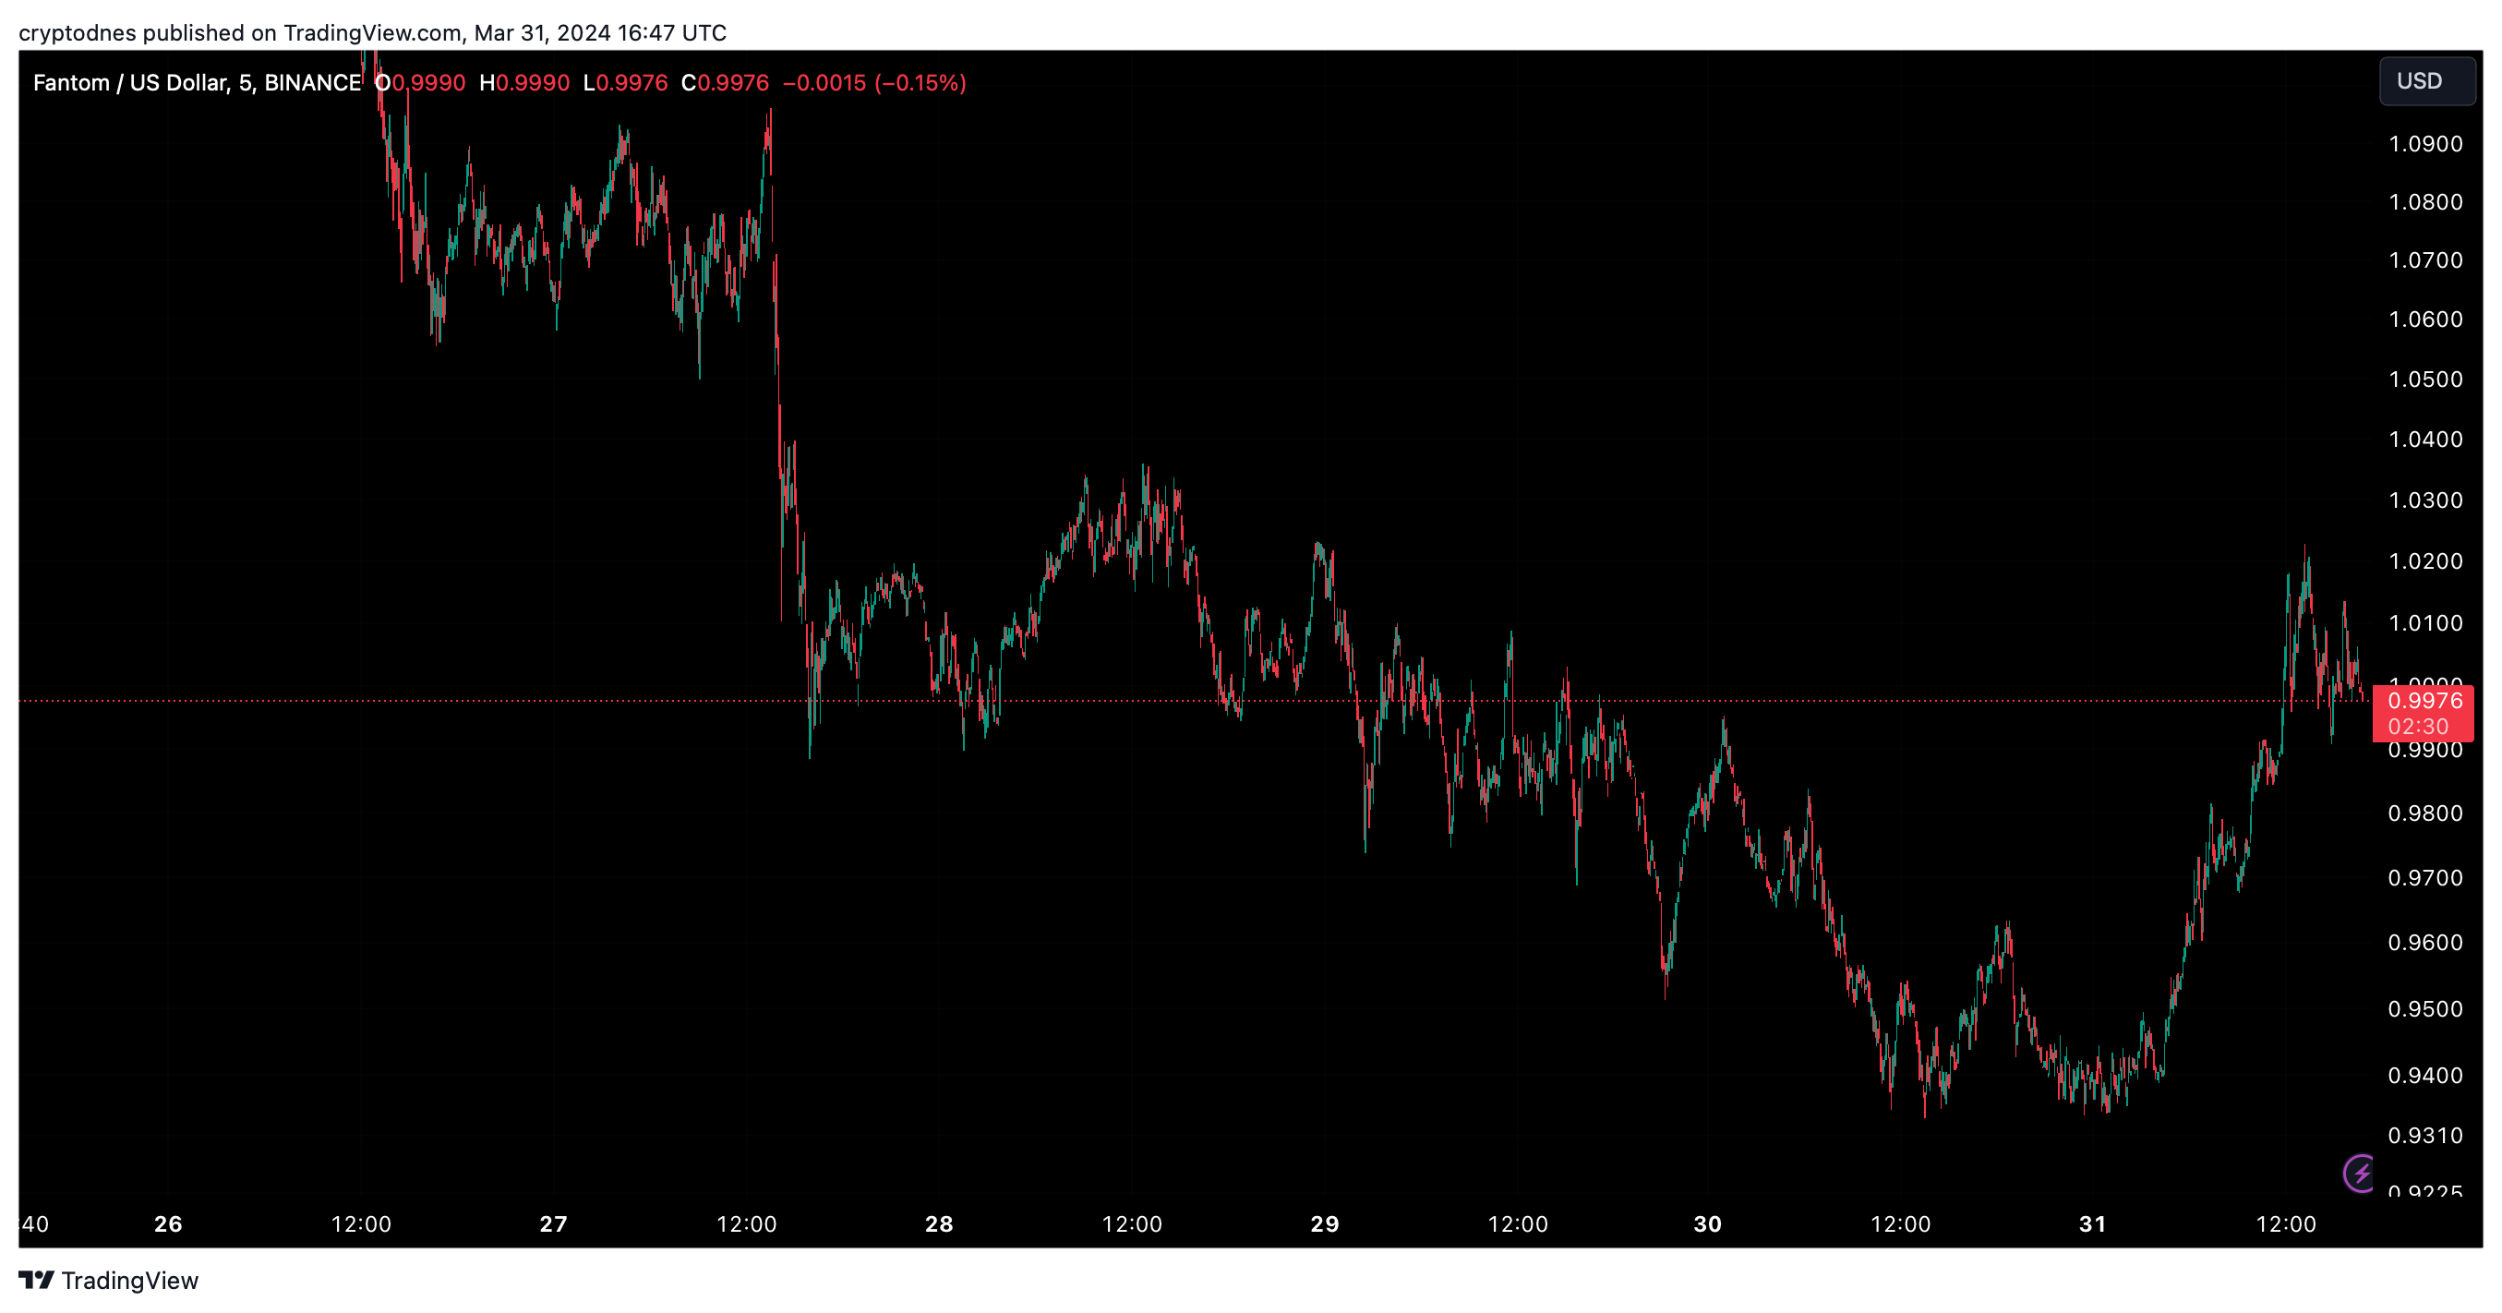This screenshot has width=2502, height=1313.
Task: Click the 02:30 bar countdown timer
Action: coord(2417,728)
